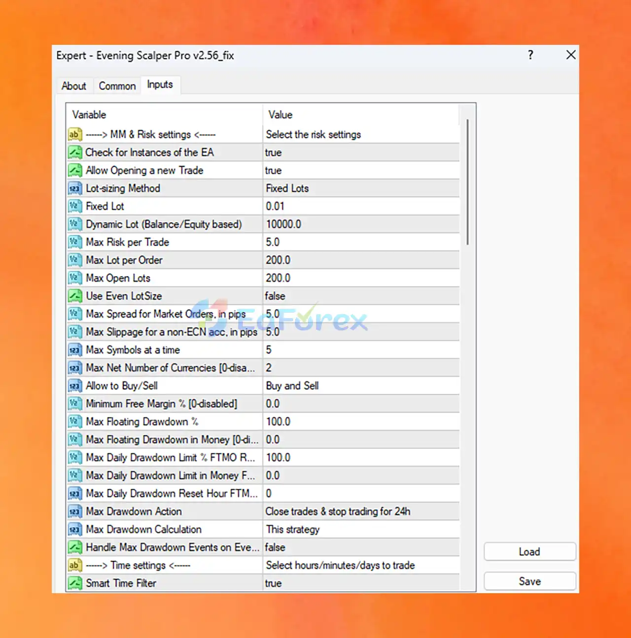Click the icon next to Check for Instances of the EA

click(x=74, y=152)
